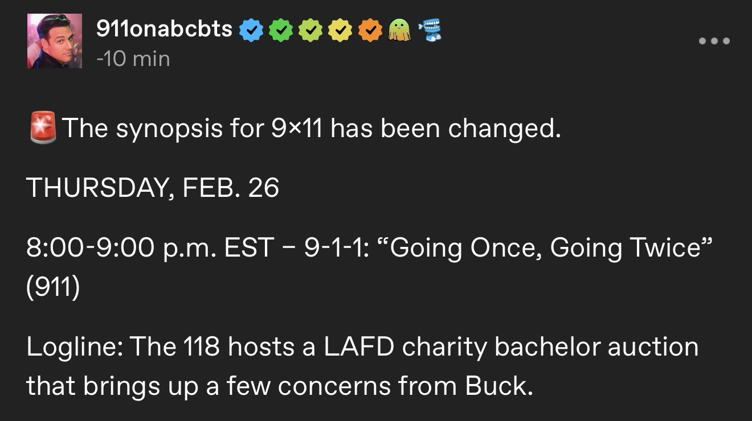Open the three-dot post options menu
This screenshot has width=752, height=421.
(714, 40)
